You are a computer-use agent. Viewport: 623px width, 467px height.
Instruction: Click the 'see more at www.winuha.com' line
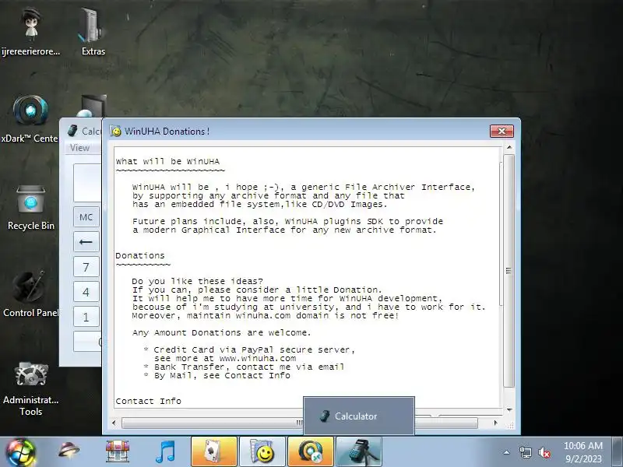(x=225, y=358)
